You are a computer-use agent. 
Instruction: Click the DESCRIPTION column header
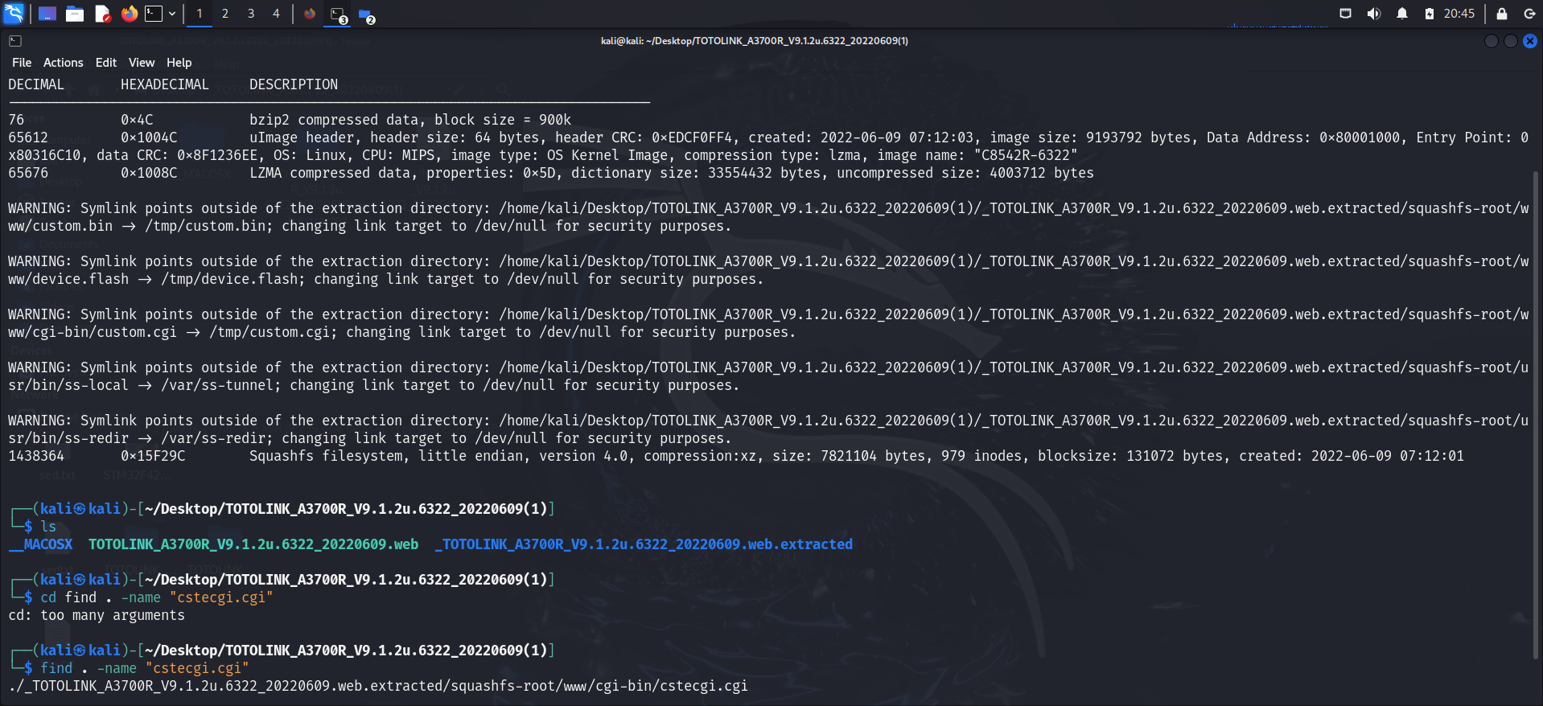point(294,84)
